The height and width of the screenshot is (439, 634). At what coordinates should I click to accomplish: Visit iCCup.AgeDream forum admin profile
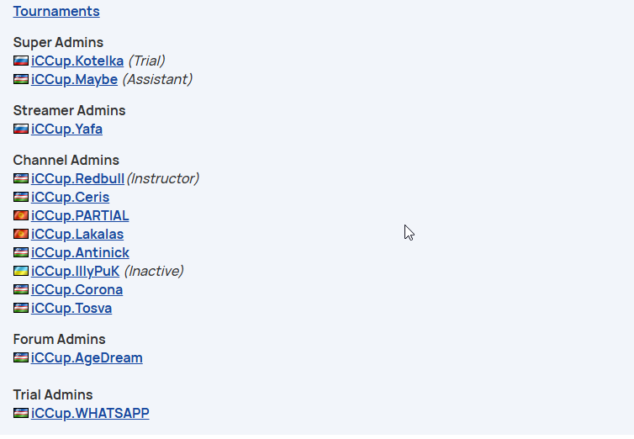pos(87,357)
